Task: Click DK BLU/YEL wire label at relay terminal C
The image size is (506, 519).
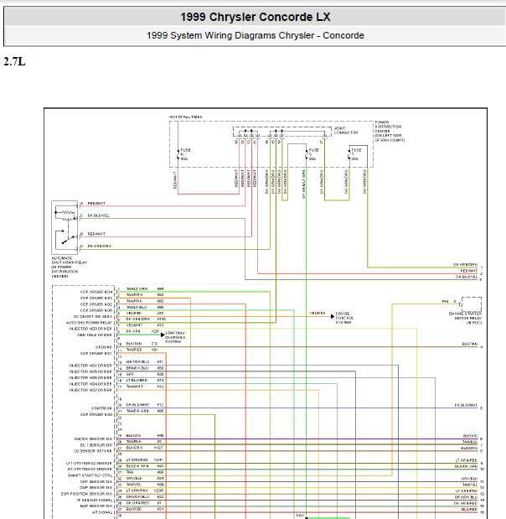Action: pos(98,215)
